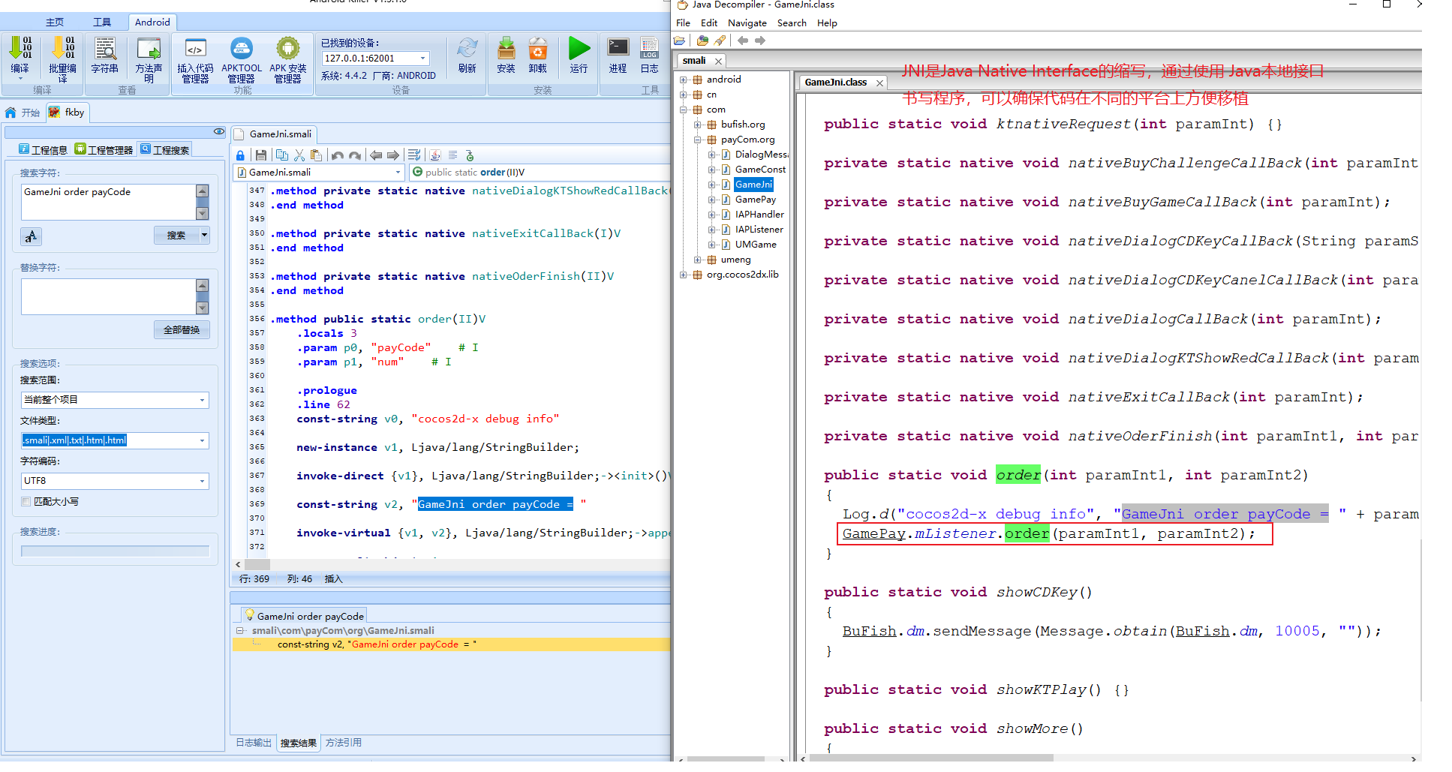Click the 搜索进度 progress bar
The image size is (1452, 772).
pos(116,551)
